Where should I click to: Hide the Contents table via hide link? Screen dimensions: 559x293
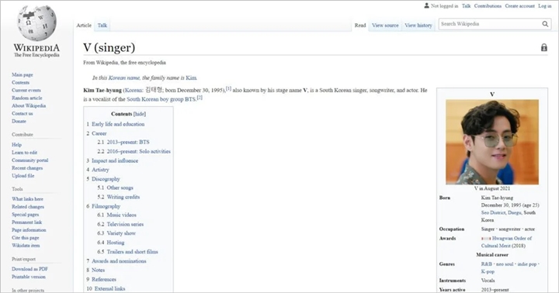point(140,114)
